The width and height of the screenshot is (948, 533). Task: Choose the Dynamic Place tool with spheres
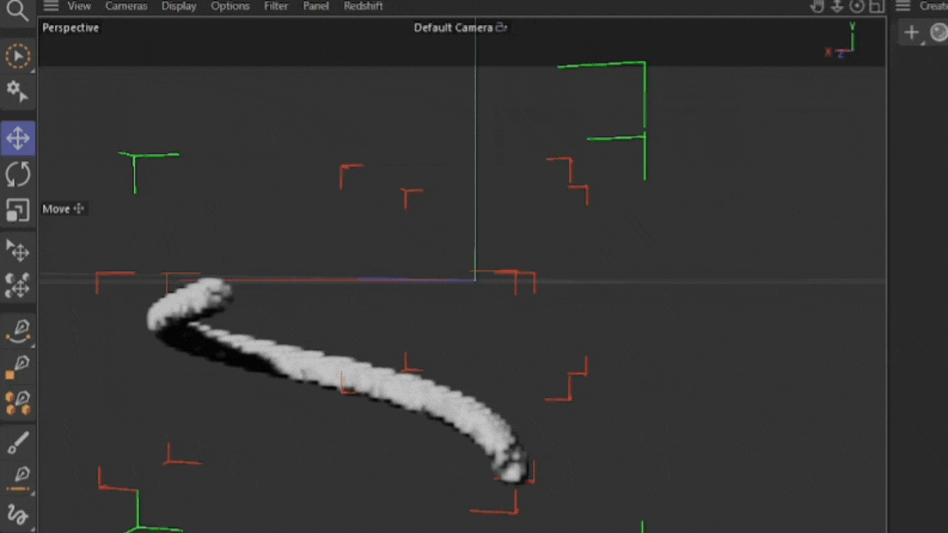pyautogui.click(x=17, y=285)
